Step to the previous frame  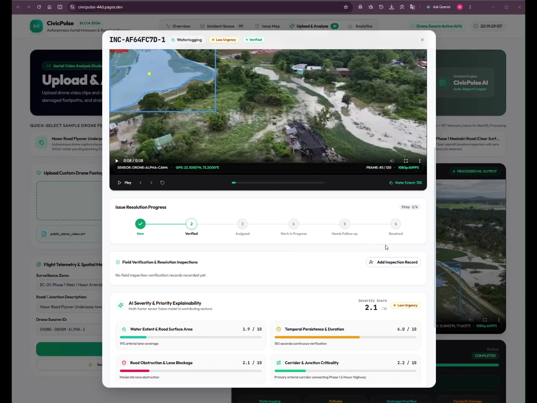(141, 182)
